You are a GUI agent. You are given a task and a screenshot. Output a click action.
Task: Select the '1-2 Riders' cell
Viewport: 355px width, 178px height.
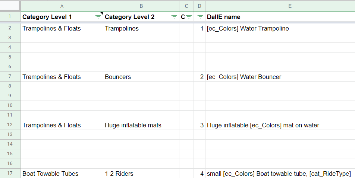point(141,174)
